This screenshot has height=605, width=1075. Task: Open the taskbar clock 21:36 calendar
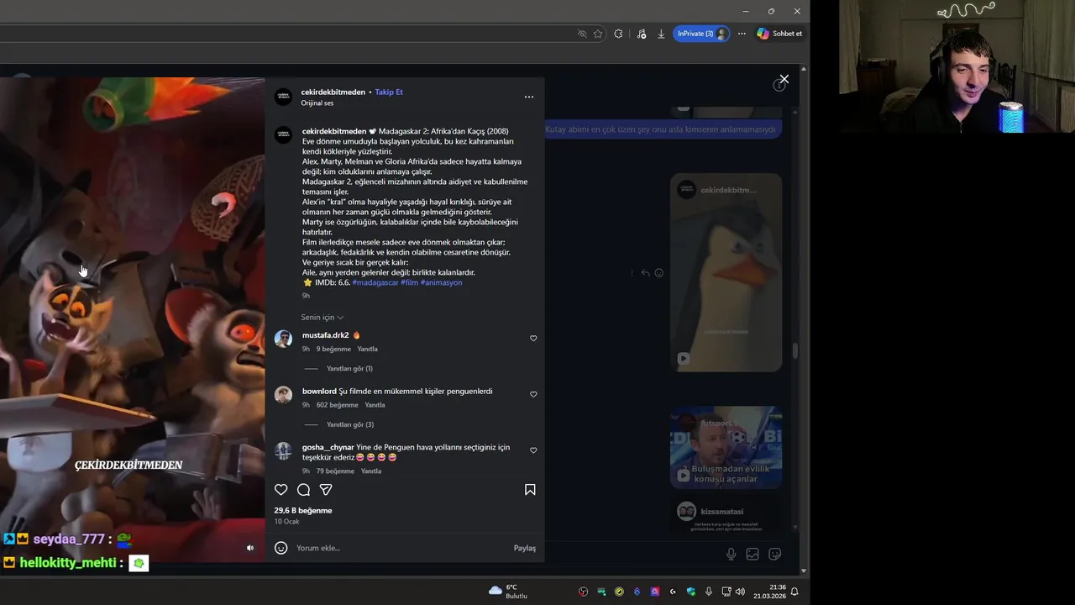click(x=769, y=592)
